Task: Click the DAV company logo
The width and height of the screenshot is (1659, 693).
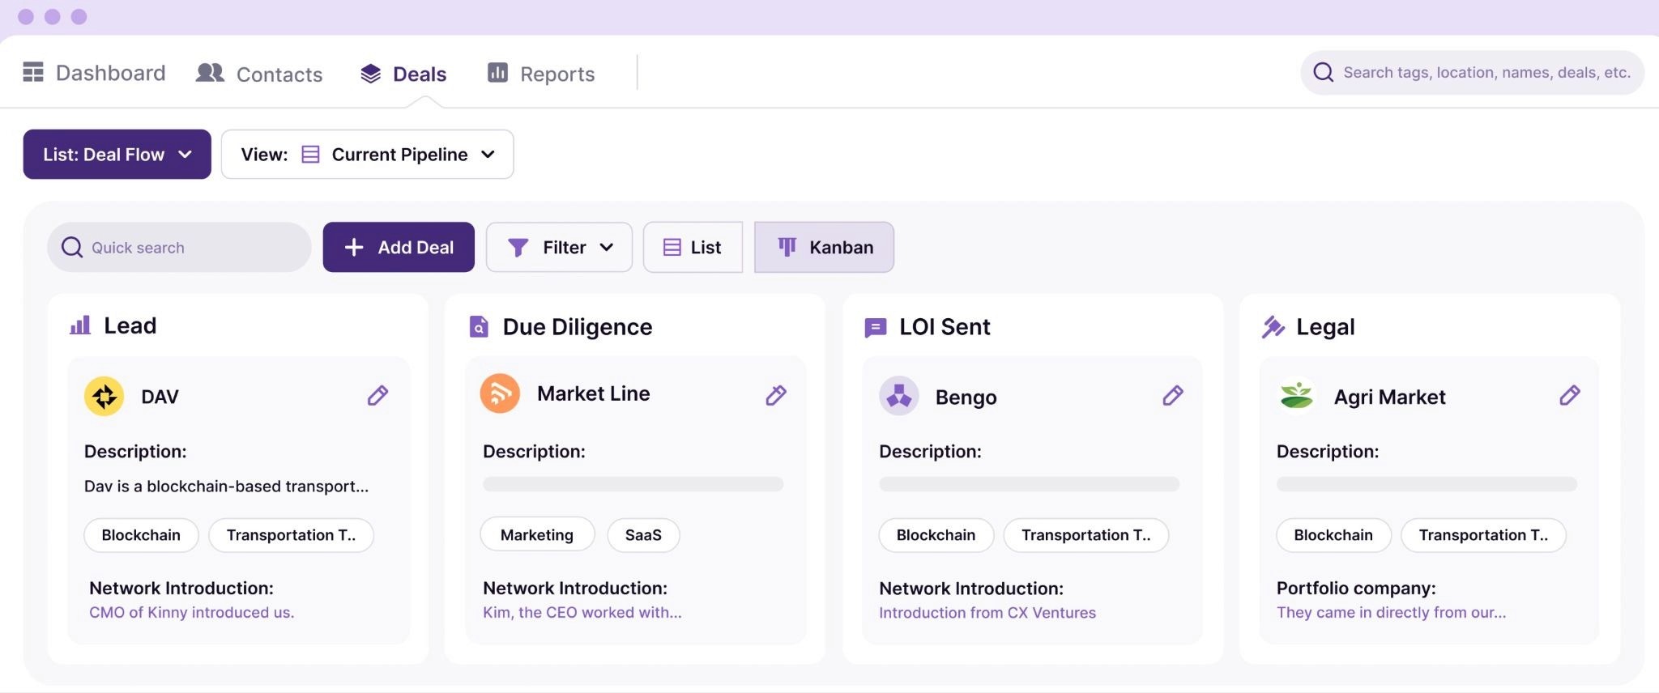Action: (x=104, y=396)
